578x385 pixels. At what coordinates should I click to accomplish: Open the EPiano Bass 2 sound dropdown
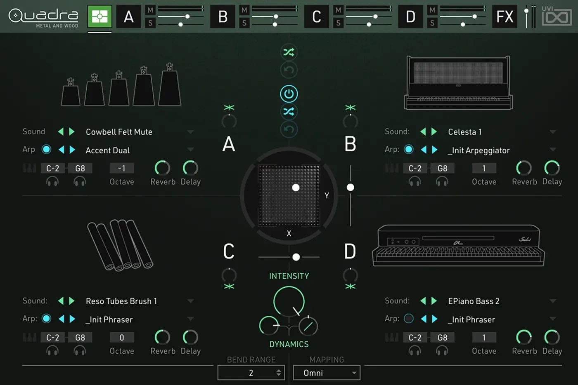[553, 301]
